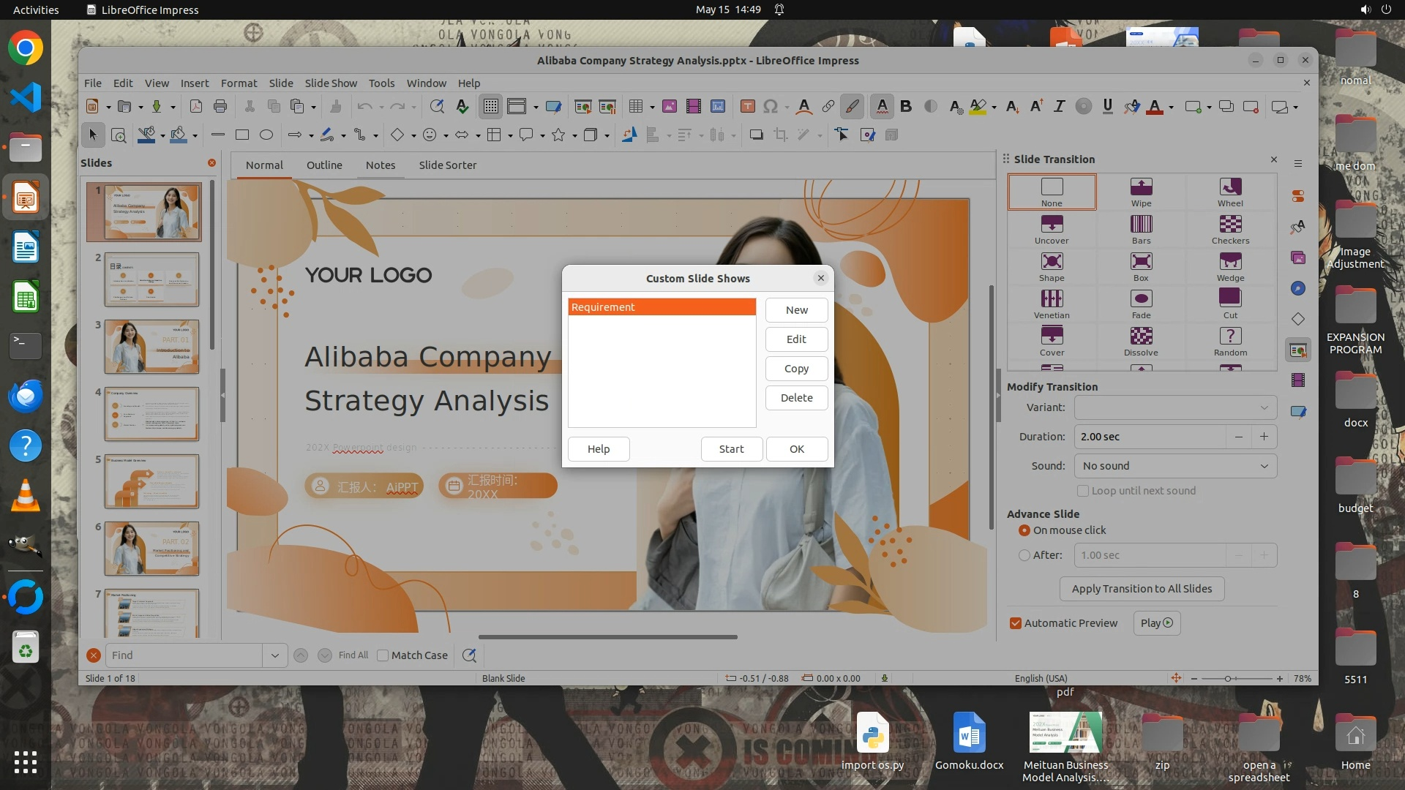Open LibreOffice Calc from the dock
This screenshot has width=1405, height=790.
point(26,298)
